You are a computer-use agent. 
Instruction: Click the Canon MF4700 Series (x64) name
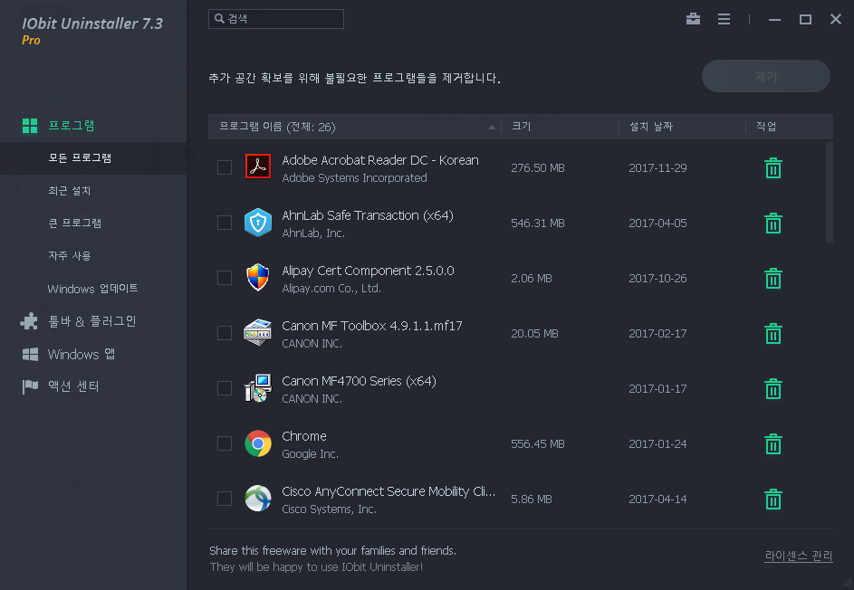coord(359,381)
